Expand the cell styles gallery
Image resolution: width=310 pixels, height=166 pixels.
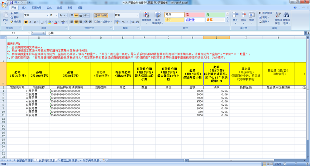227,21
